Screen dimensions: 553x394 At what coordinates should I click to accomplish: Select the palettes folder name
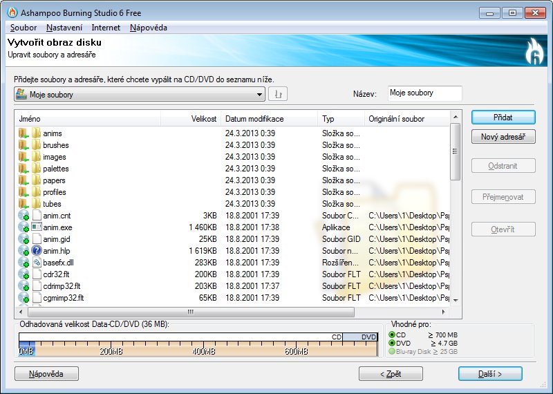pyautogui.click(x=56, y=169)
